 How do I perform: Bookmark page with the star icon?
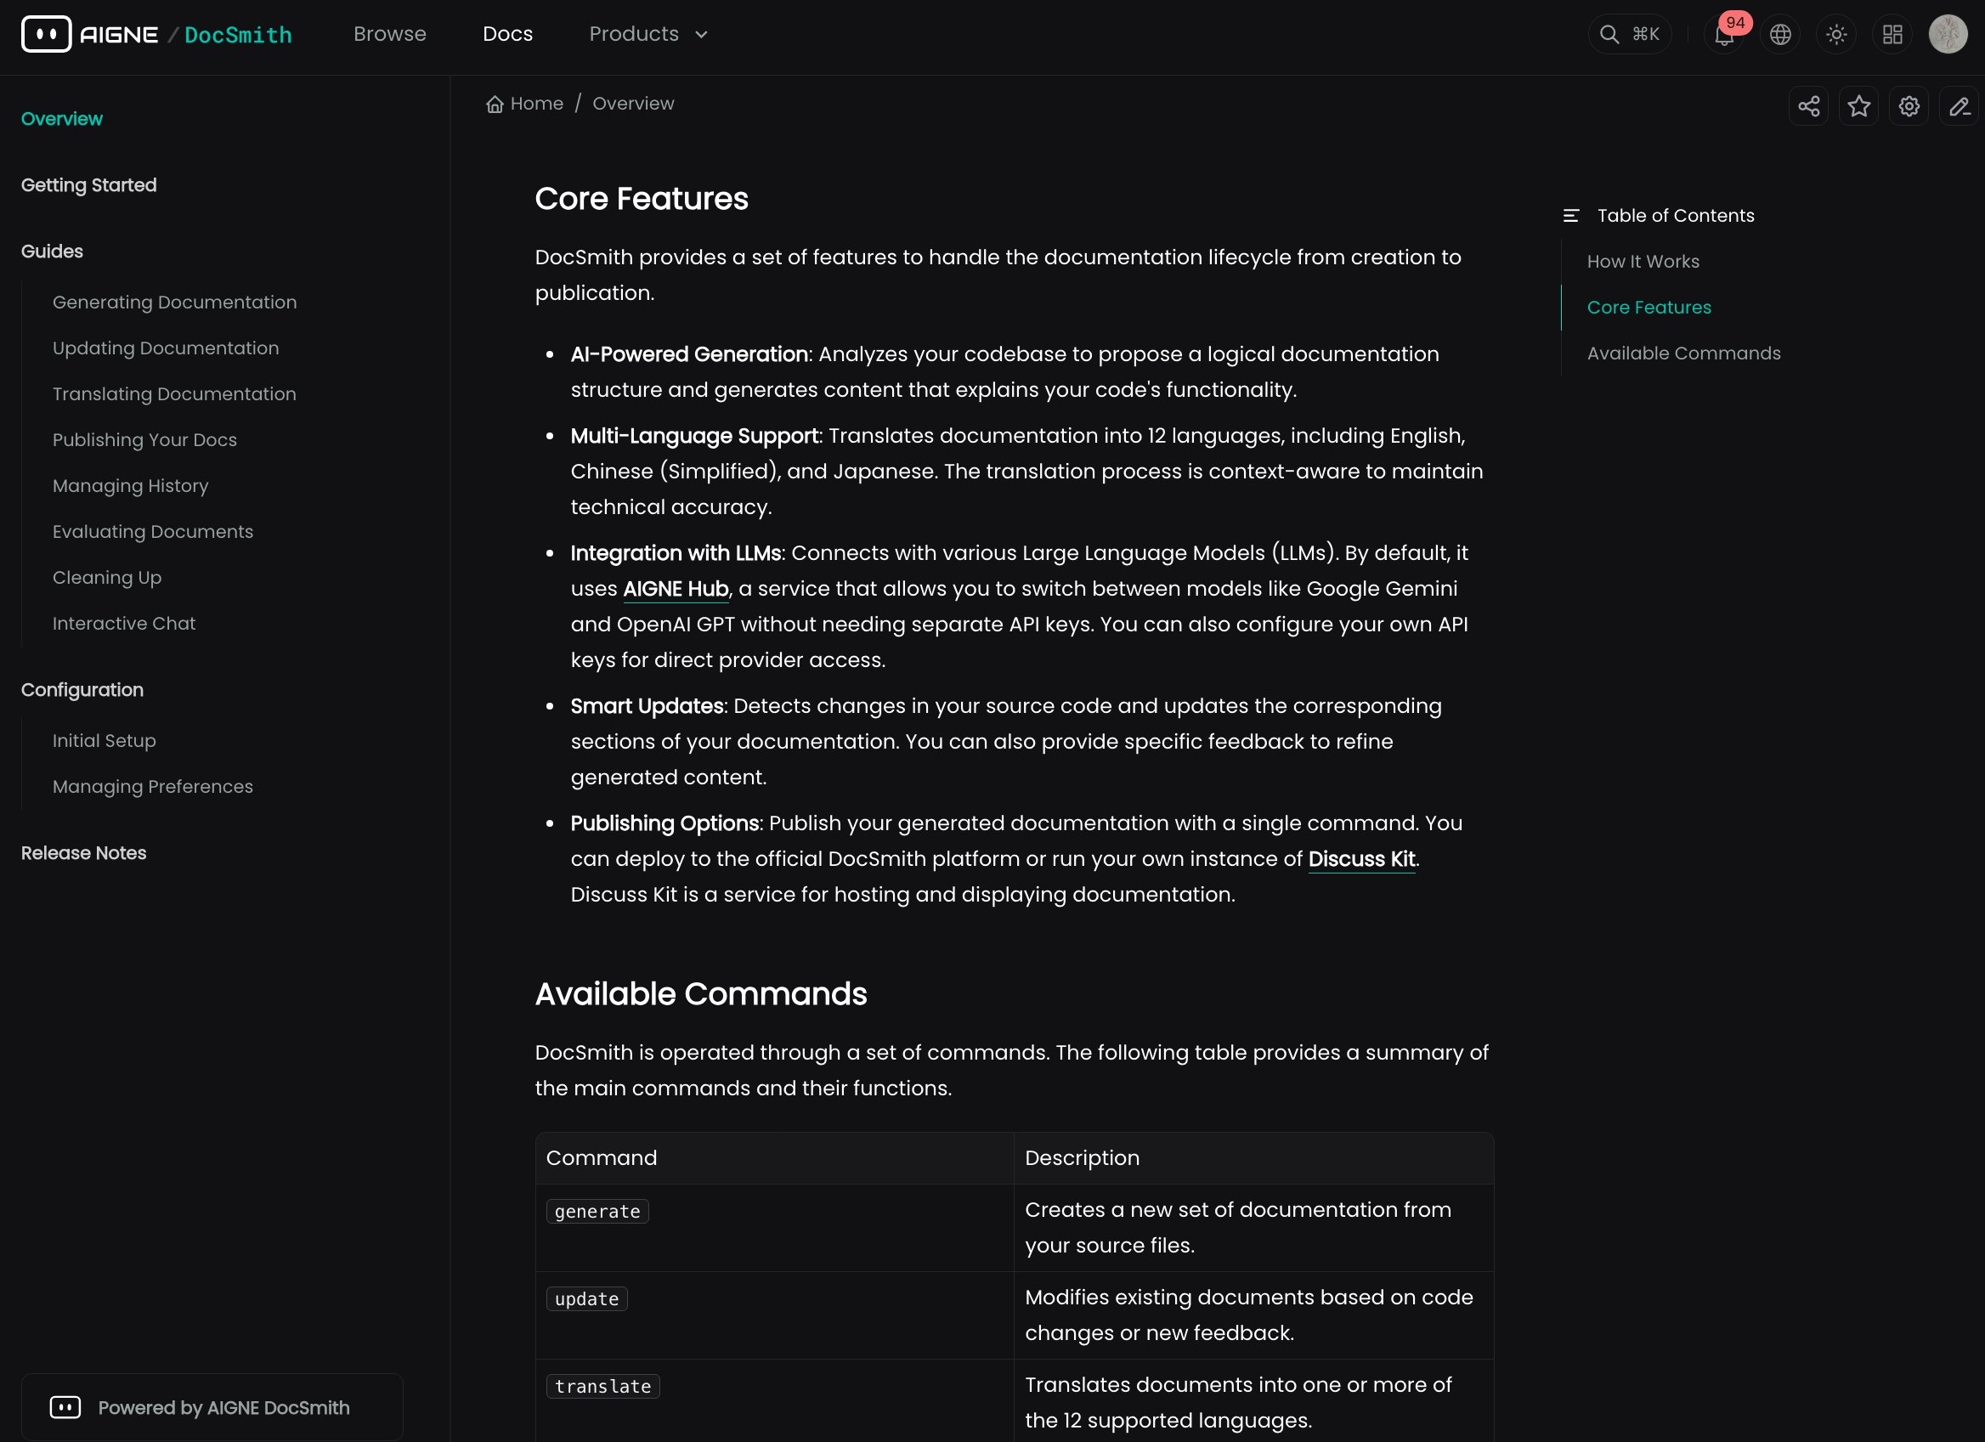[x=1858, y=107]
